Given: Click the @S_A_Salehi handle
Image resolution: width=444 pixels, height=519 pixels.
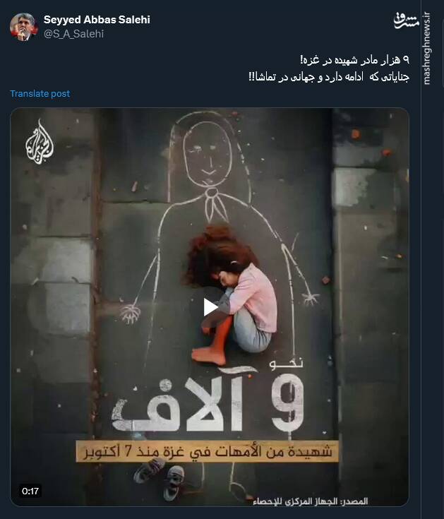Looking at the screenshot, I should [x=74, y=34].
